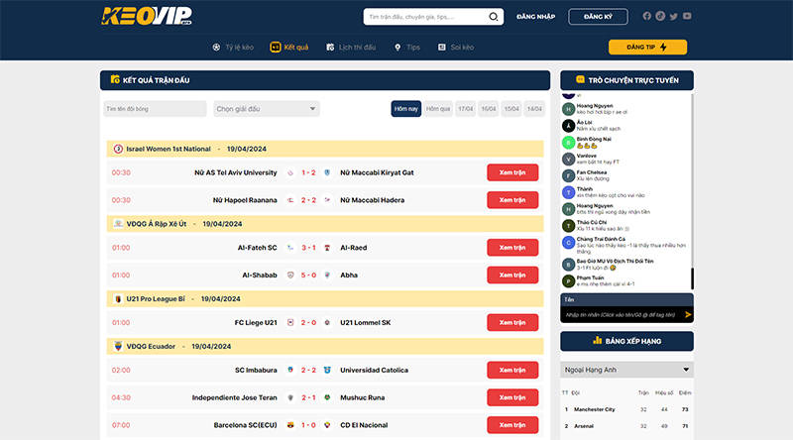Select Hôm qua date tab

point(438,109)
